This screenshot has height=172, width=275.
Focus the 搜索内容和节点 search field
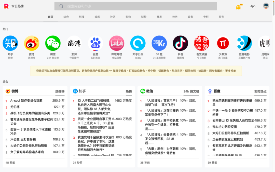click(135, 6)
